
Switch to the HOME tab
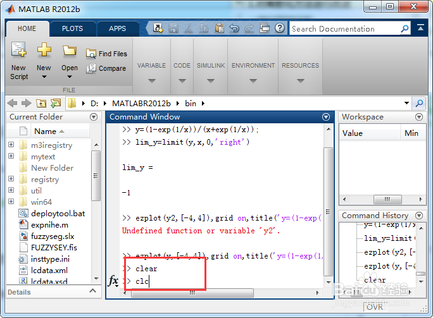coord(27,28)
